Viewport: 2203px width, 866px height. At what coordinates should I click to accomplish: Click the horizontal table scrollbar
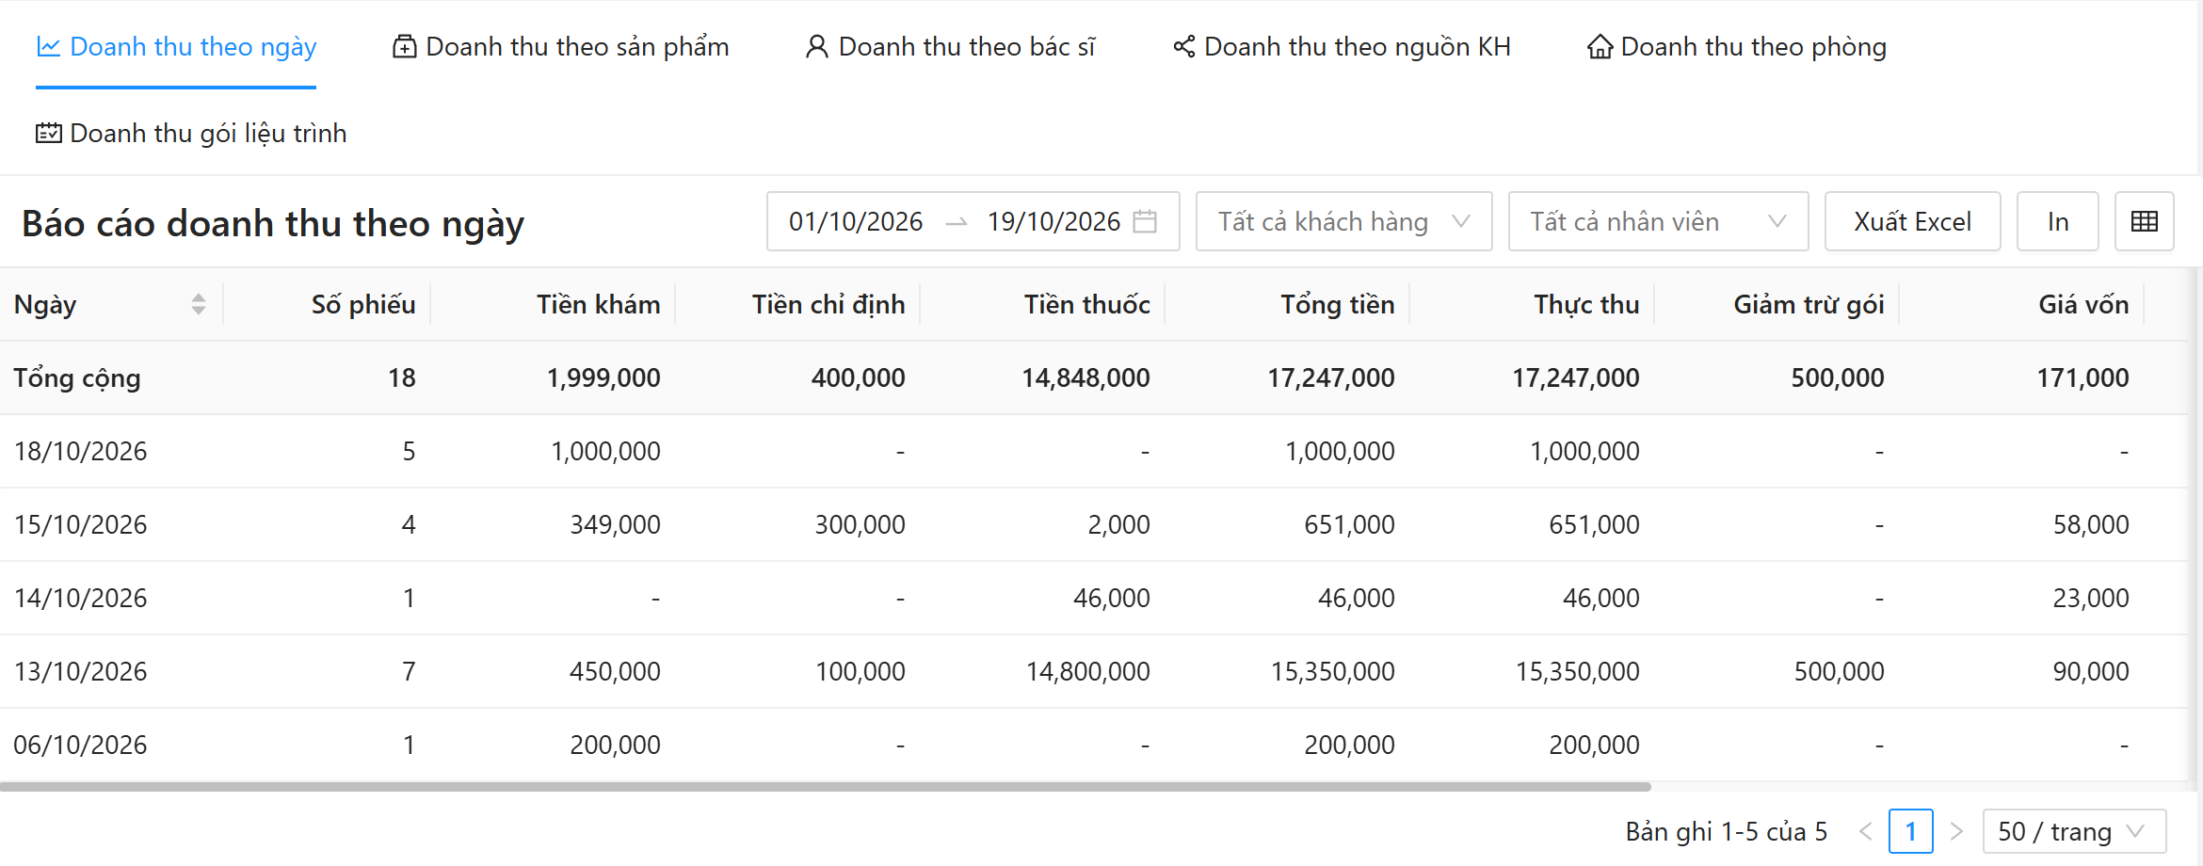click(x=825, y=786)
